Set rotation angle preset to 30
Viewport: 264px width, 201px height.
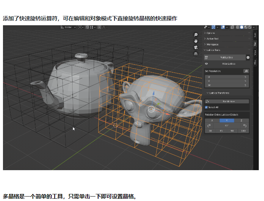click(x=210, y=131)
